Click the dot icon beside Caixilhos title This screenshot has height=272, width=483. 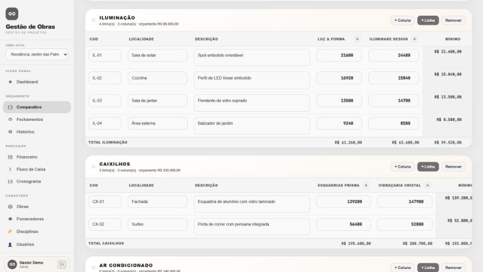(x=94, y=167)
